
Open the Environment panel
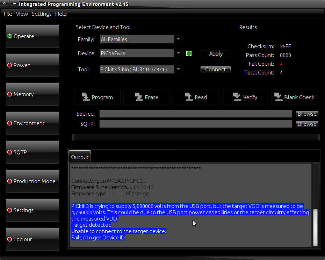[x=32, y=123]
